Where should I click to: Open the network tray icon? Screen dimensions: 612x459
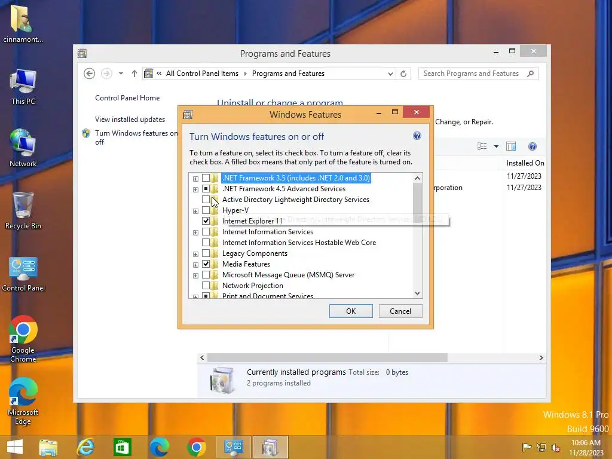click(x=541, y=447)
